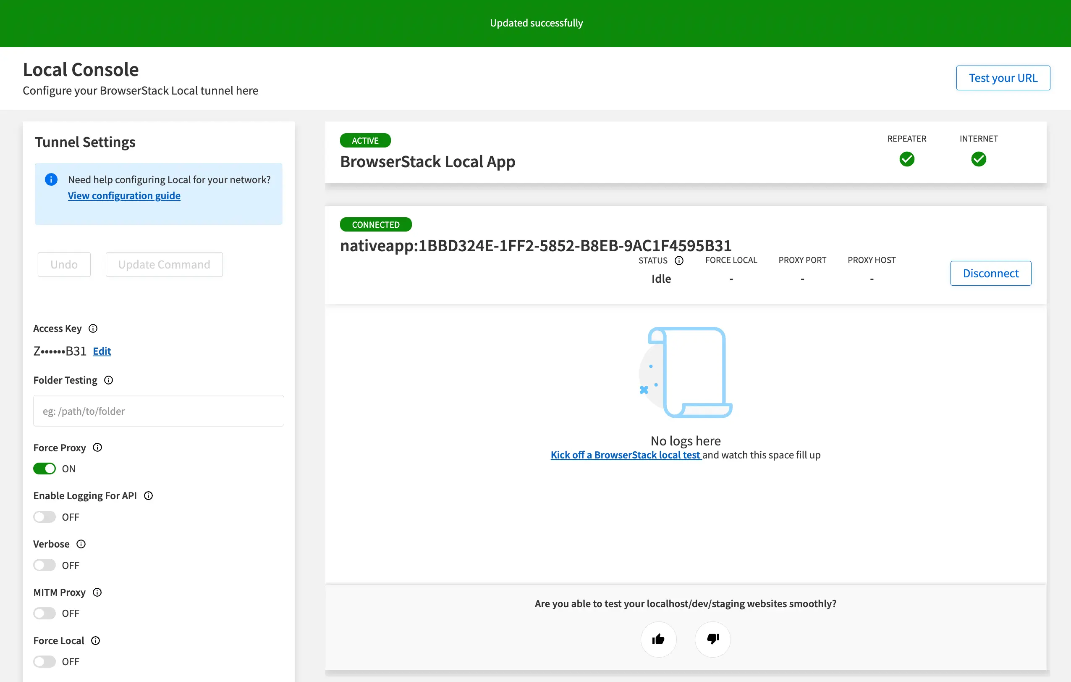The height and width of the screenshot is (682, 1071).
Task: Click info icon for Enable Logging For API
Action: 149,495
